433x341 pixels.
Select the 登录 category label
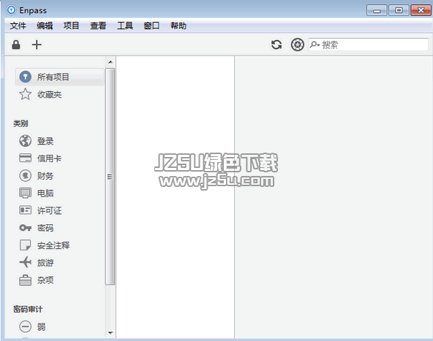point(45,141)
